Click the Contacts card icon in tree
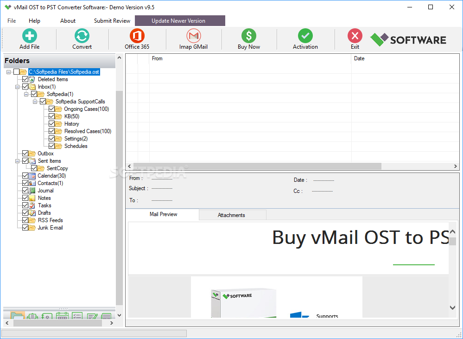The width and height of the screenshot is (463, 339). (x=32, y=183)
